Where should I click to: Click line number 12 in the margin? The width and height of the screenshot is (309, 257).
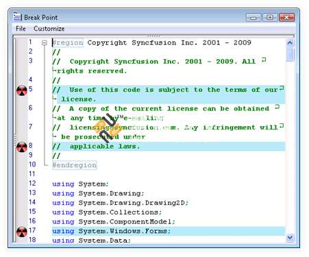click(32, 183)
